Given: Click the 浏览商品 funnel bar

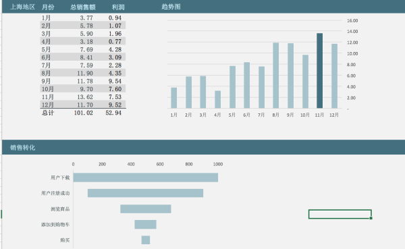Looking at the screenshot, I should click(146, 209).
